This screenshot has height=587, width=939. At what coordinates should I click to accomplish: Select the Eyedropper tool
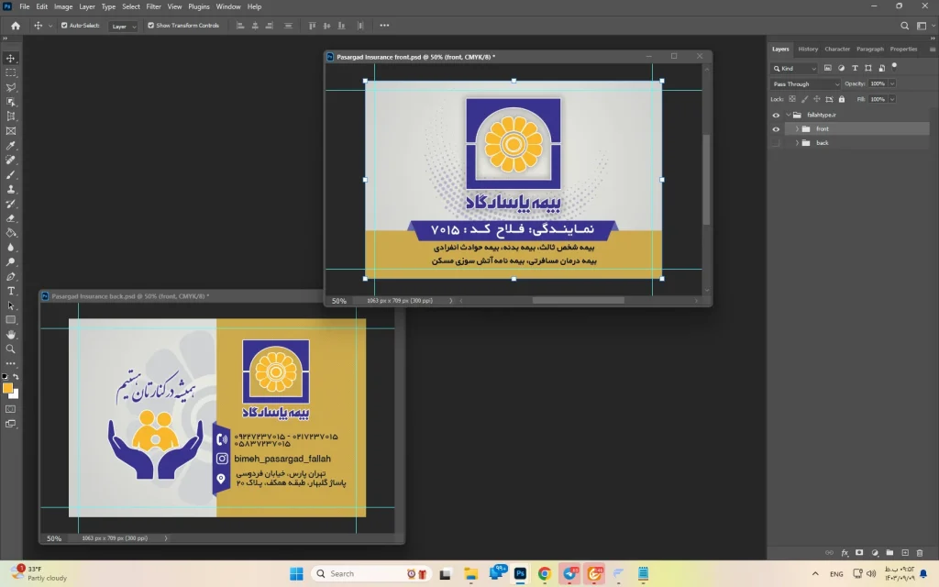[11, 146]
